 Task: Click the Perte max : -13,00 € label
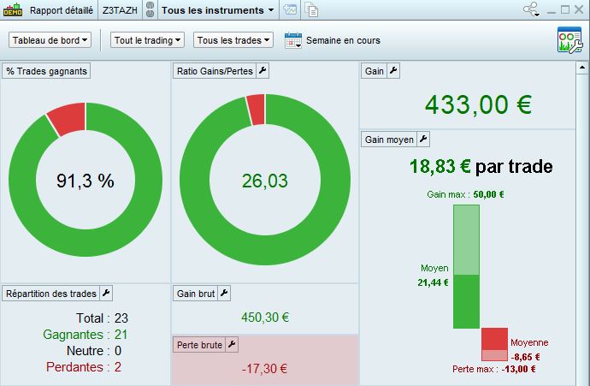point(494,369)
